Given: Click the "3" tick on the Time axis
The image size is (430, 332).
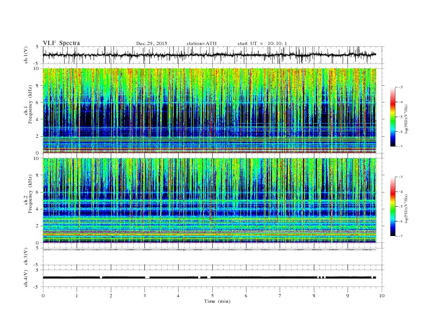Looking at the screenshot, I should [x=144, y=296].
